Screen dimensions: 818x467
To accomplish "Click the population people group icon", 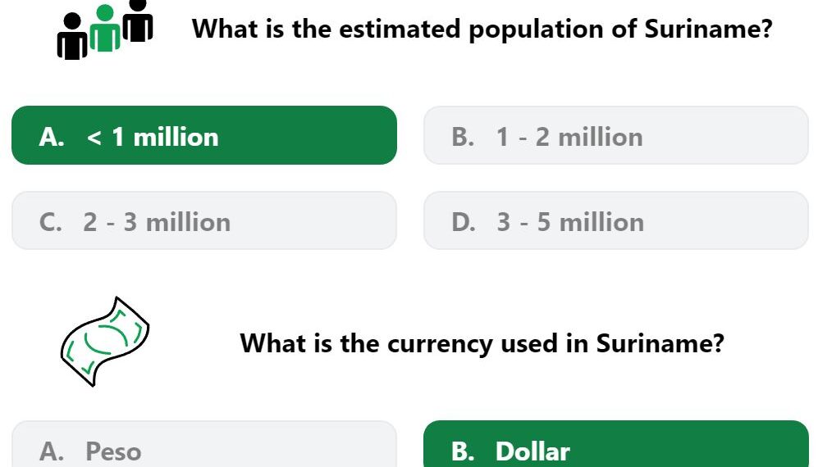I will [105, 29].
